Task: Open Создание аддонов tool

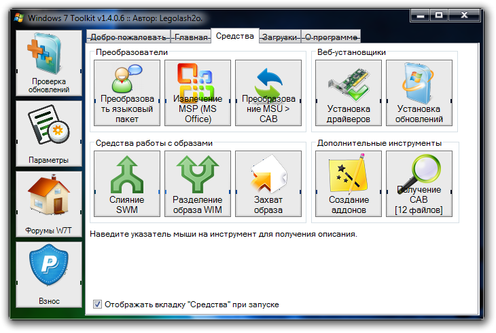Action: (349, 184)
